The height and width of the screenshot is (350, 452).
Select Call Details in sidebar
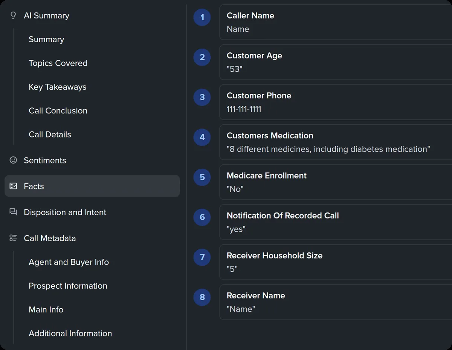pyautogui.click(x=50, y=134)
